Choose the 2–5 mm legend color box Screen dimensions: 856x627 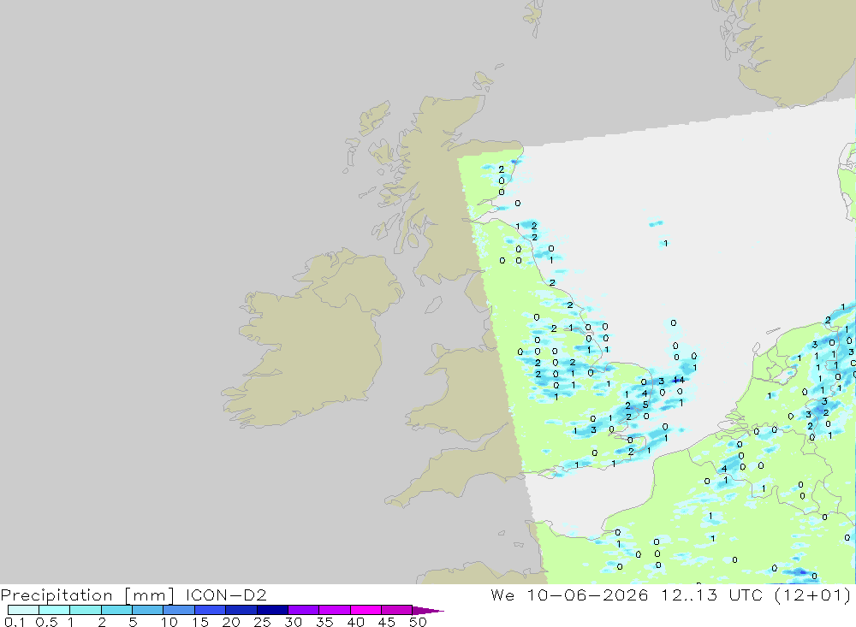pyautogui.click(x=116, y=610)
